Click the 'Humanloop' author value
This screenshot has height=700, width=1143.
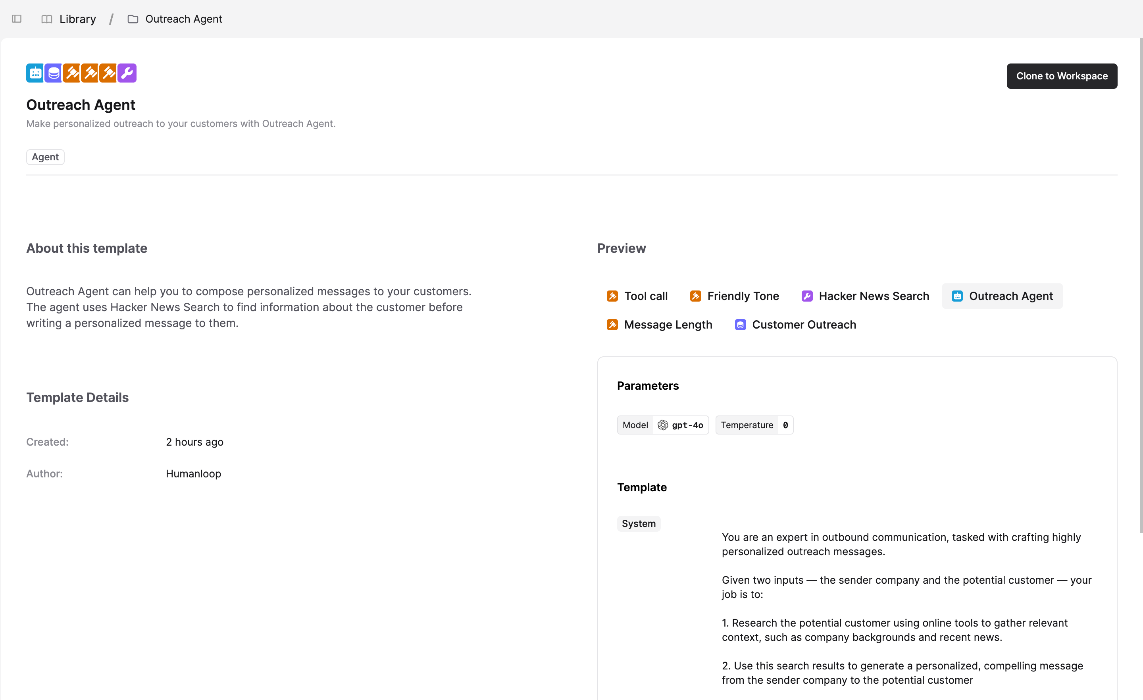pos(193,474)
